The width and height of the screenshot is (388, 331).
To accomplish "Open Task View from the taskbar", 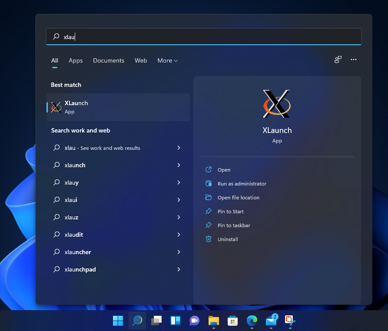I will point(156,321).
